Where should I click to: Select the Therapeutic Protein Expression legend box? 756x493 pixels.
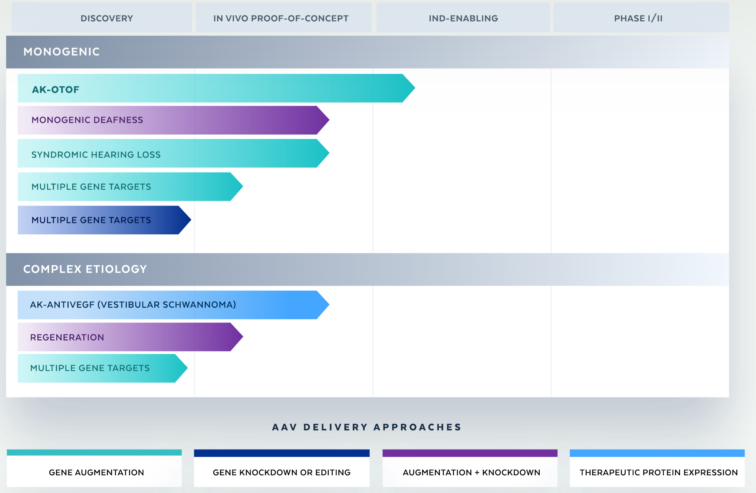(658, 473)
